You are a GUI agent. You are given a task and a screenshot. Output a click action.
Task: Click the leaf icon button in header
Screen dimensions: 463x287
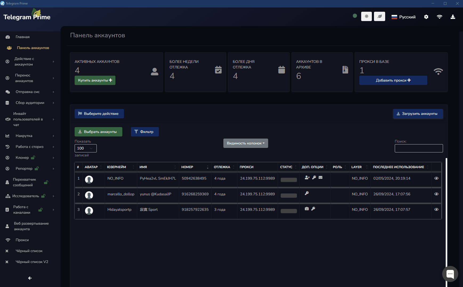pos(379,17)
